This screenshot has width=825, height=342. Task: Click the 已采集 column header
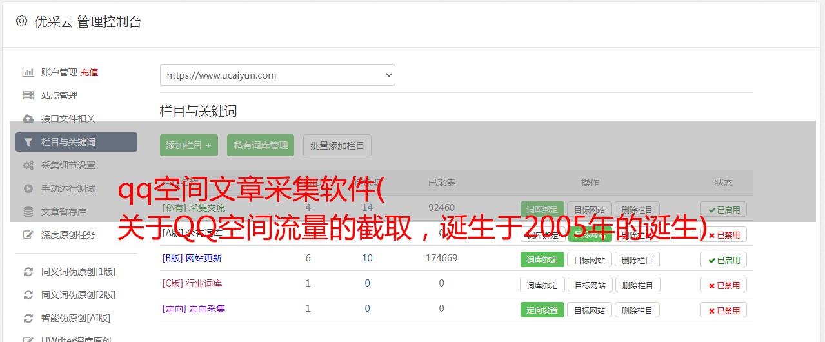pyautogui.click(x=441, y=183)
